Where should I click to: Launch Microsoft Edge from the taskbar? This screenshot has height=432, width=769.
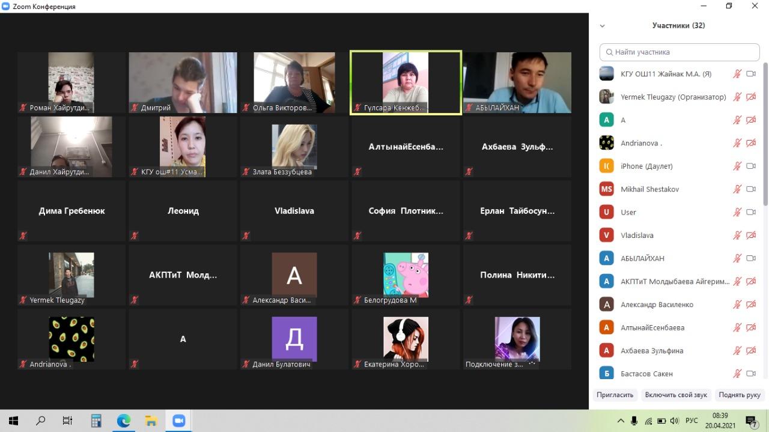point(124,421)
